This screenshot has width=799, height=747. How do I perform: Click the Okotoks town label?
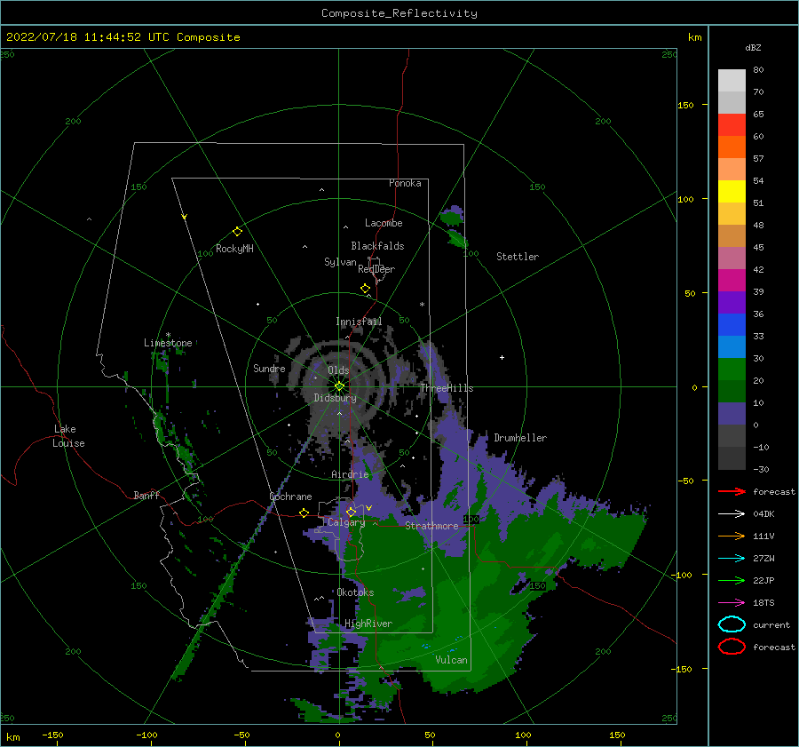(355, 592)
